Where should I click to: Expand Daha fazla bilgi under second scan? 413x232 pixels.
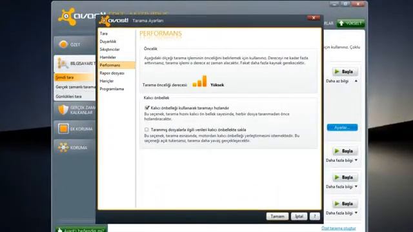341,160
